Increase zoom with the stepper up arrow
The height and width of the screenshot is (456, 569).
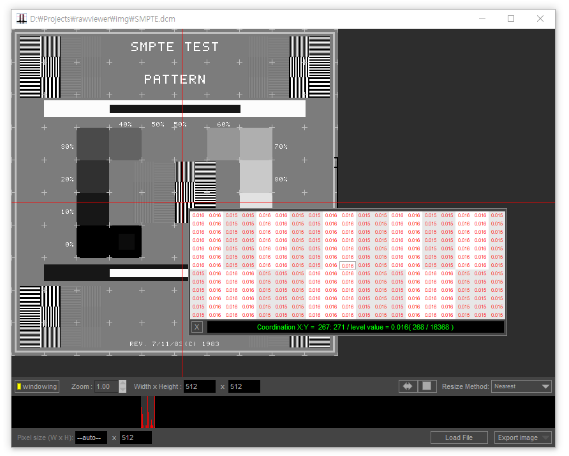click(x=122, y=383)
